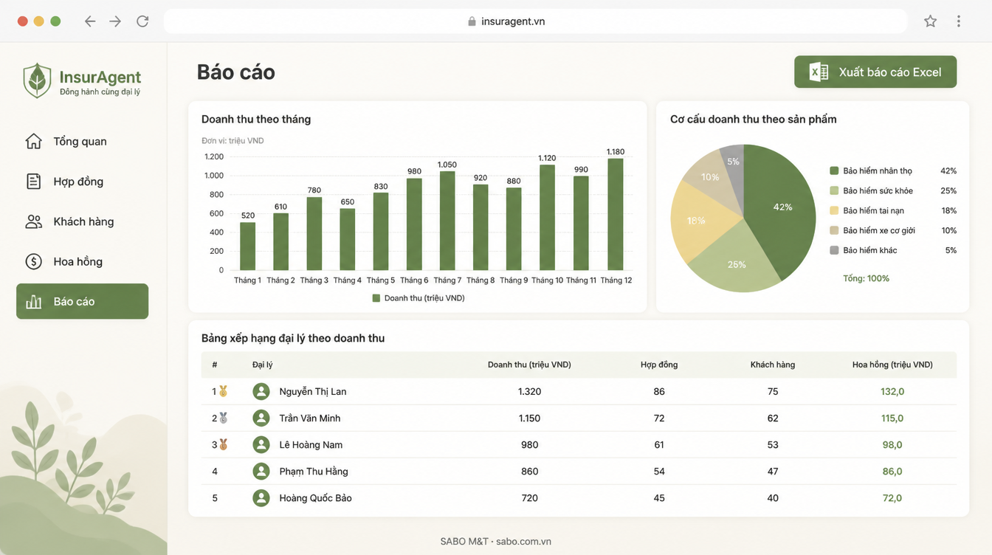Click the commission value 132,0
The width and height of the screenshot is (992, 555).
(892, 391)
